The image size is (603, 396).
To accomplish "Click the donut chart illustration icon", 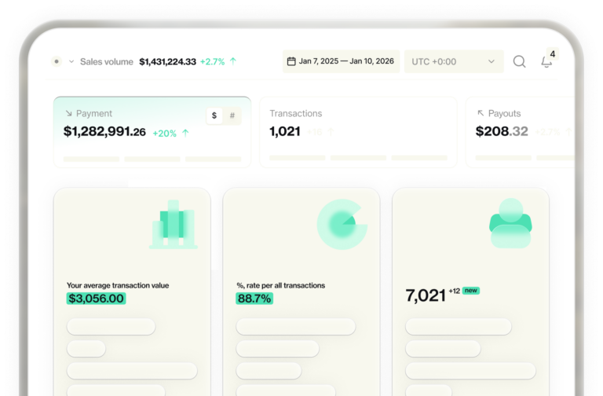I will click(x=342, y=224).
